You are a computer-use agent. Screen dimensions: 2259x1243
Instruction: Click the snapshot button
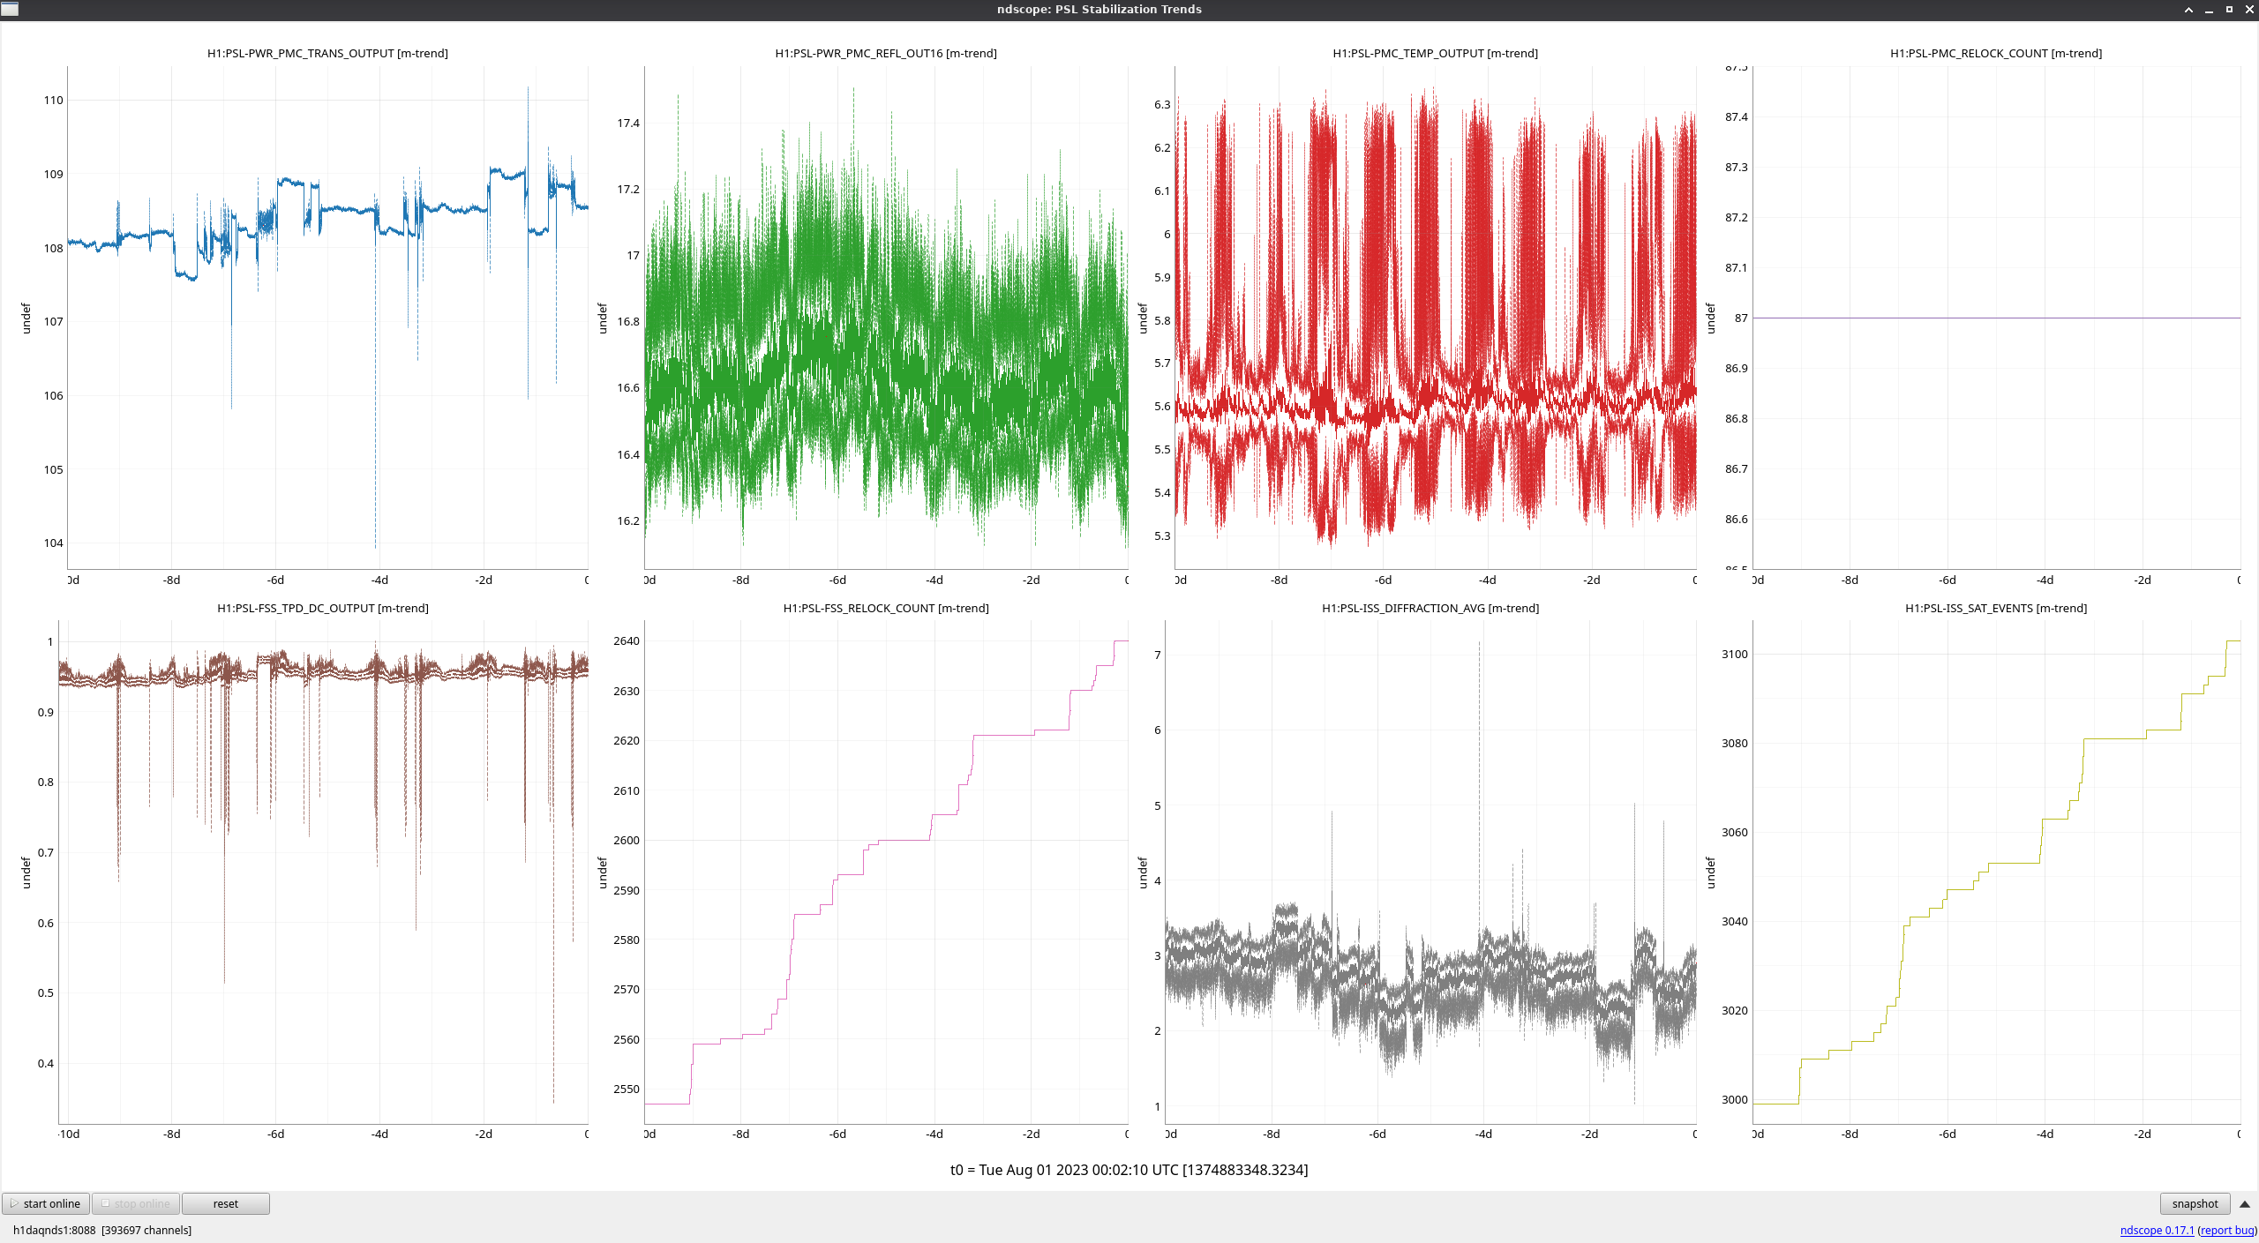2194,1203
